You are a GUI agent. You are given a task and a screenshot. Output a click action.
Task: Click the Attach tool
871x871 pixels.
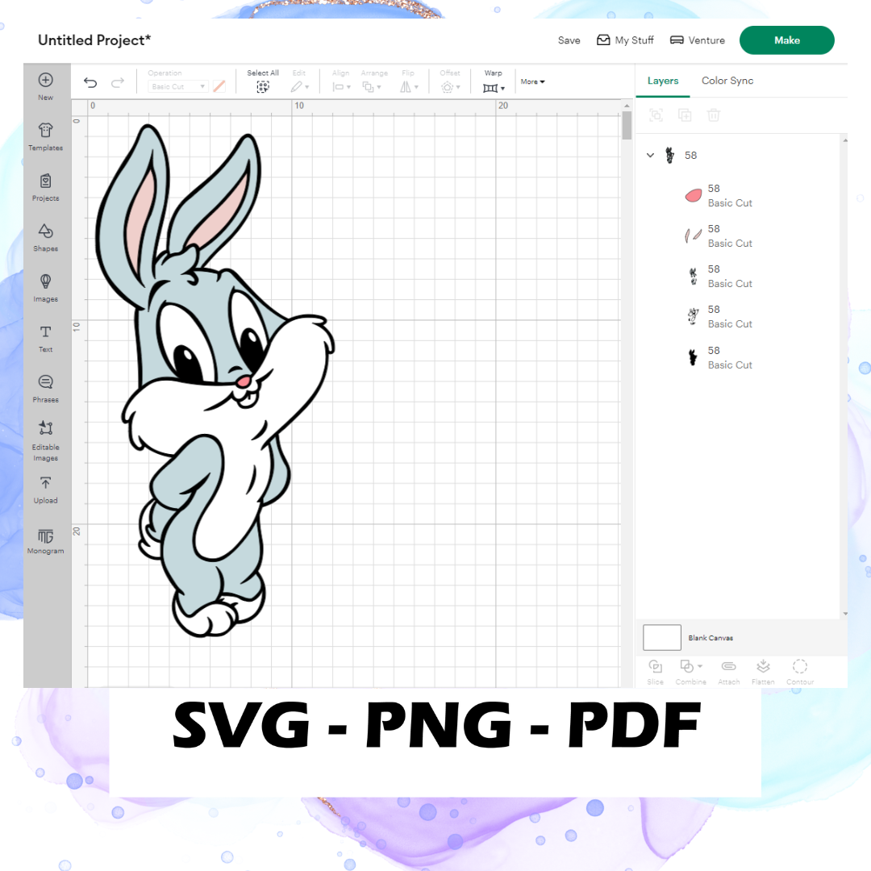click(x=729, y=671)
